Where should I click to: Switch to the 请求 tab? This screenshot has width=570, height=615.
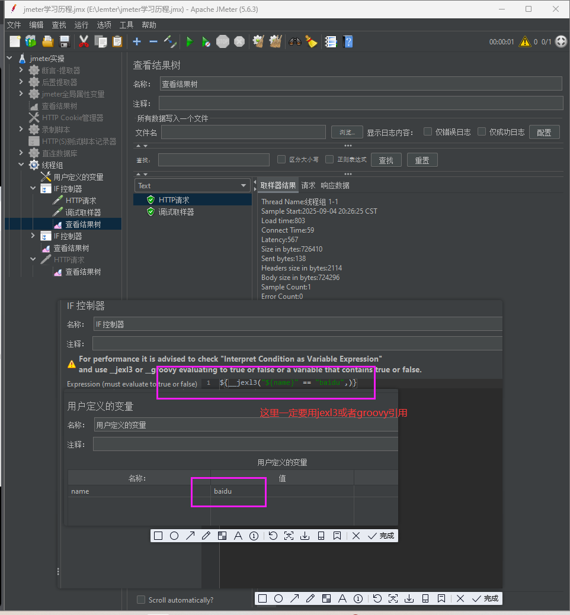pos(308,185)
